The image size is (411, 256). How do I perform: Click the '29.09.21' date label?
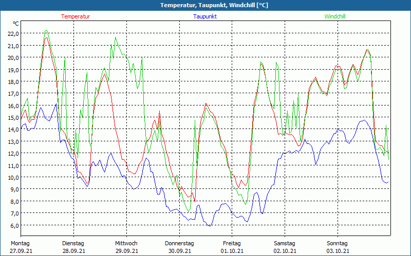tap(126, 251)
